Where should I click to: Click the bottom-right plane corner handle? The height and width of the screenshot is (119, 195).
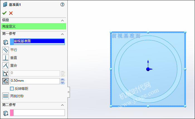pos(185,106)
